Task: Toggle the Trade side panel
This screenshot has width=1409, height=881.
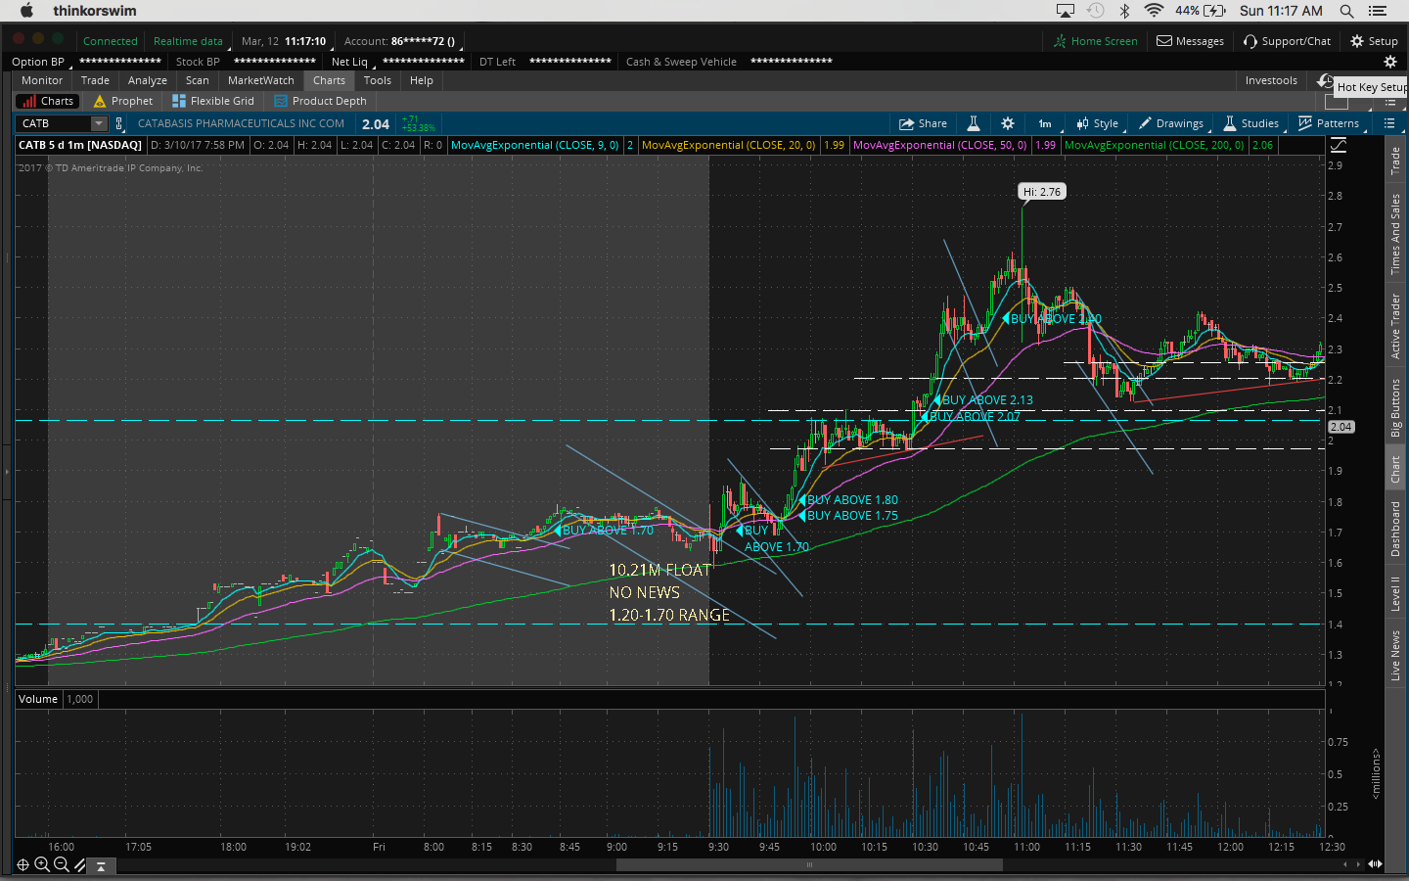Action: pos(1395,161)
